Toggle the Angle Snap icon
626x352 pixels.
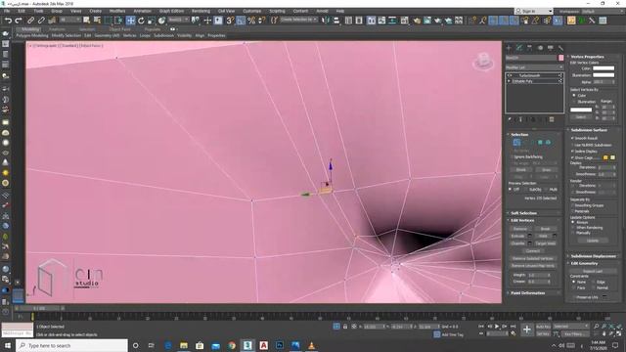(x=241, y=21)
